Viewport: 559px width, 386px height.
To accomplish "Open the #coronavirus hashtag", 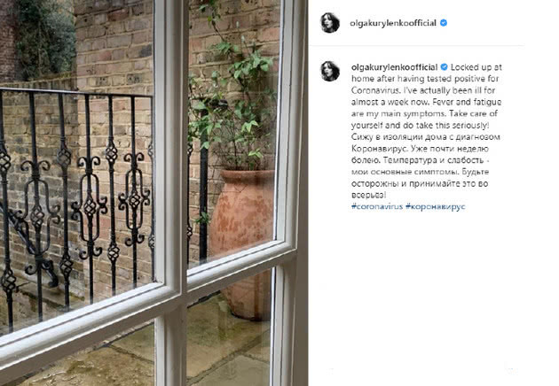I will click(x=377, y=206).
